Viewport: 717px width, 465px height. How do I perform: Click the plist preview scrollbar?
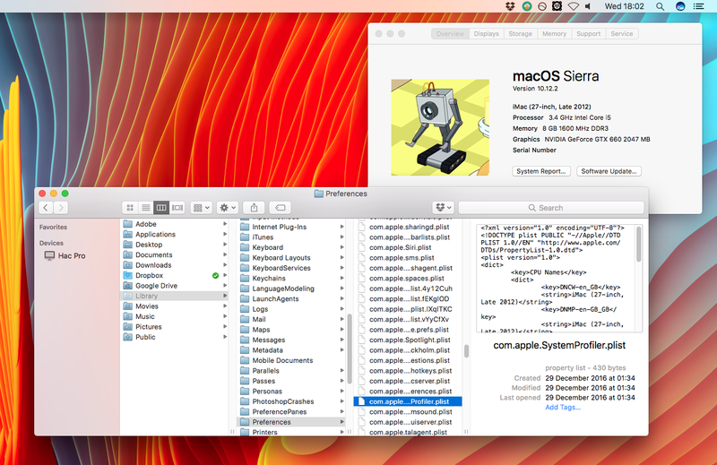click(638, 245)
